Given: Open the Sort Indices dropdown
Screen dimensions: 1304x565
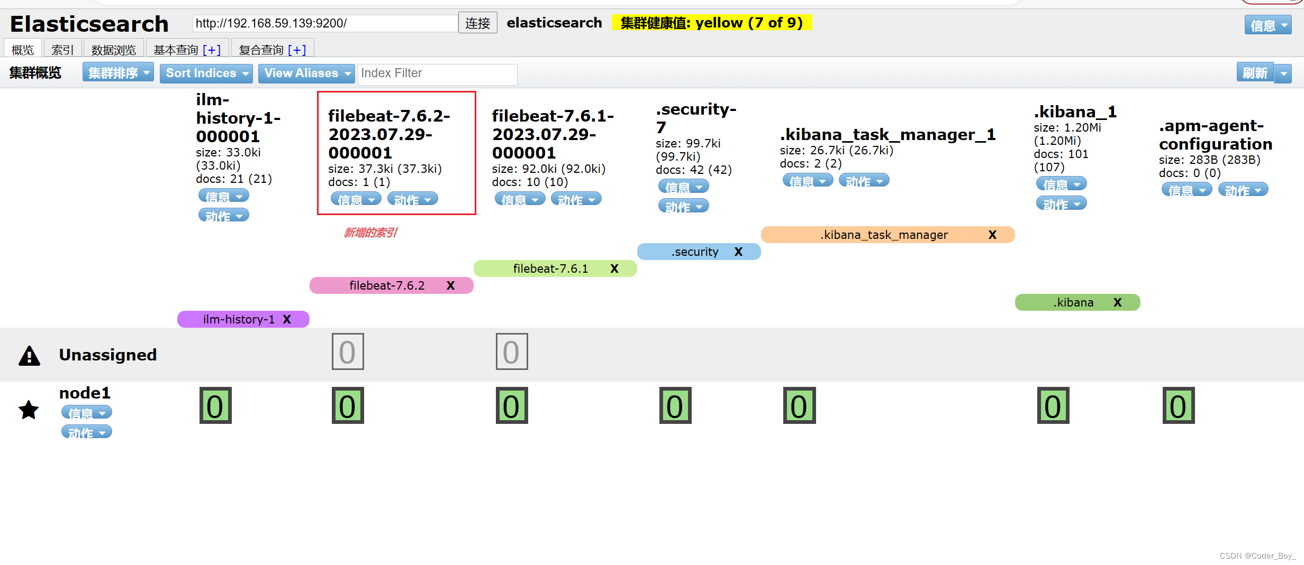Looking at the screenshot, I should [206, 73].
